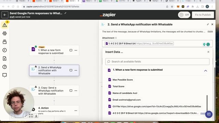Edit the Zap title with pencil icon
The width and height of the screenshot is (219, 123).
pyautogui.click(x=65, y=13)
